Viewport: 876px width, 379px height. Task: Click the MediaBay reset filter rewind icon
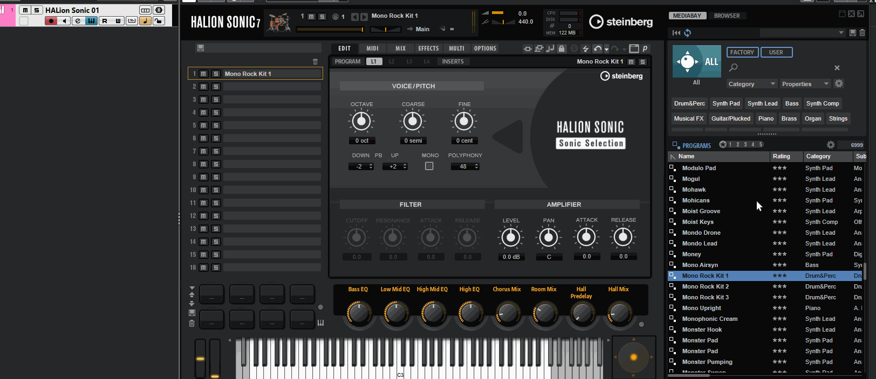[x=676, y=33]
